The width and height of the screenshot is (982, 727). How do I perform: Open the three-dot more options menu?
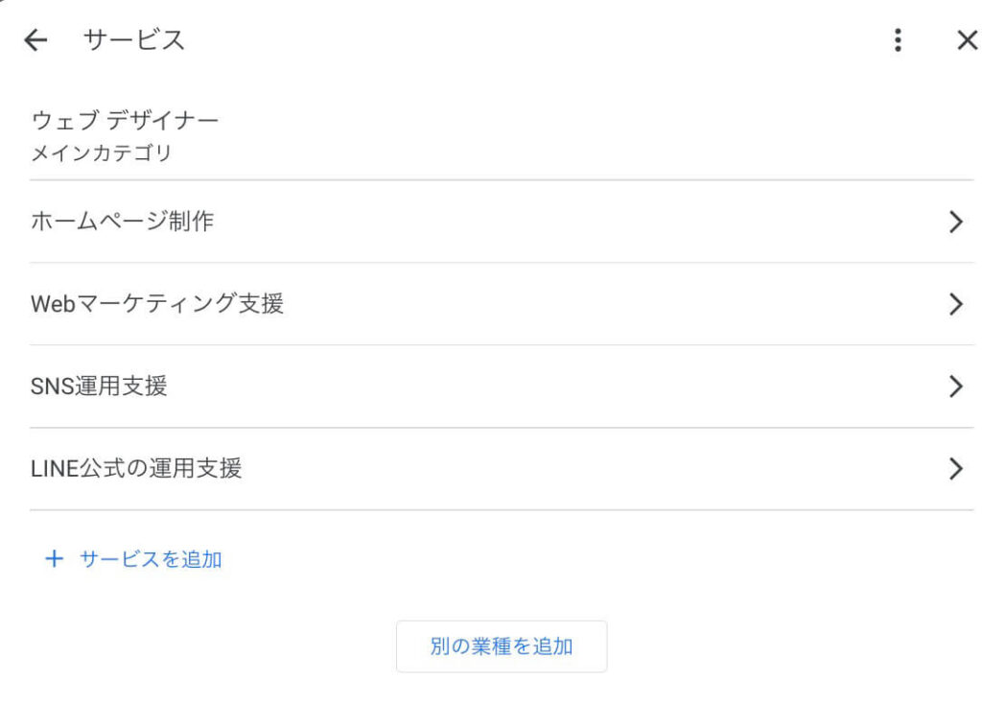(898, 40)
